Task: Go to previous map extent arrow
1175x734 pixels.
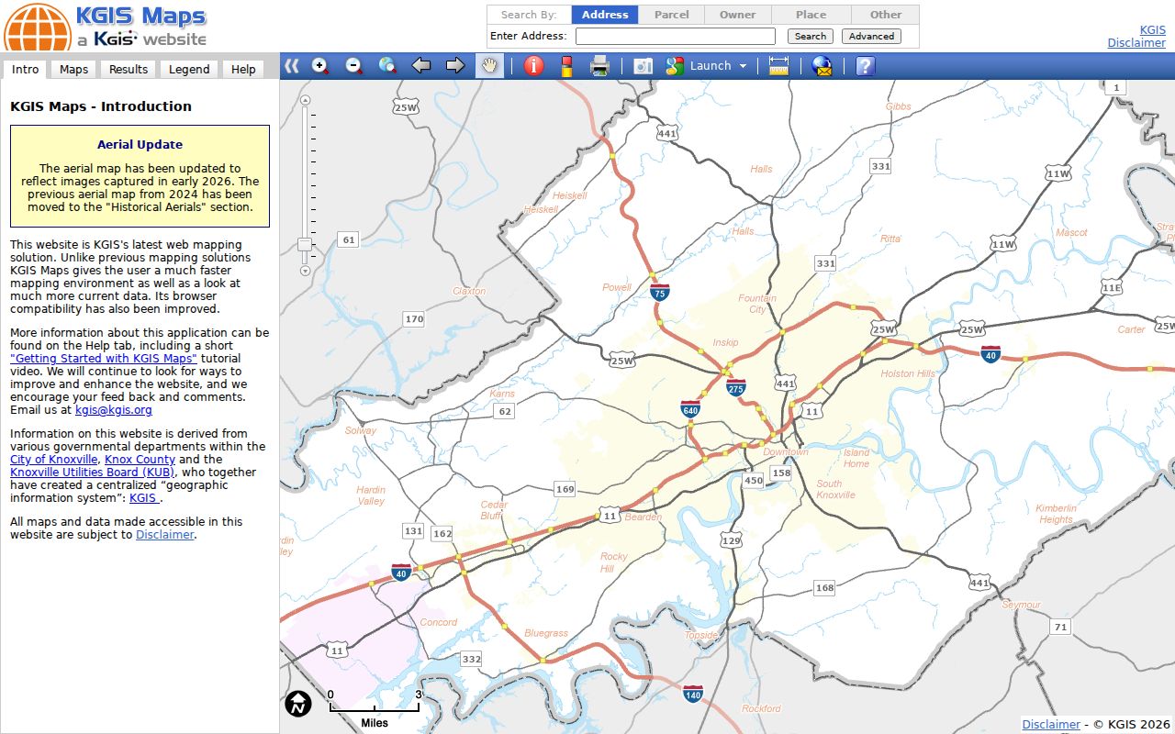Action: pyautogui.click(x=421, y=66)
